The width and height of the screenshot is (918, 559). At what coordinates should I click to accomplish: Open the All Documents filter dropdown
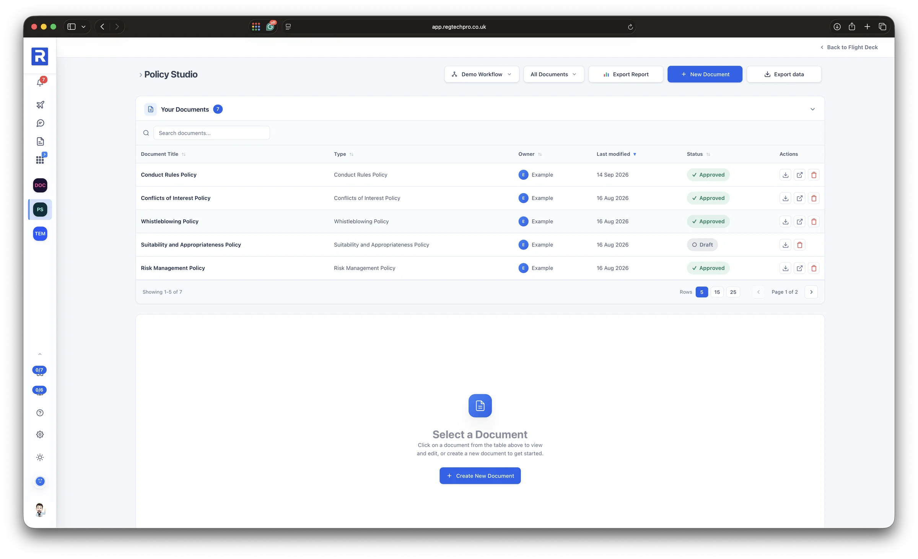point(553,74)
